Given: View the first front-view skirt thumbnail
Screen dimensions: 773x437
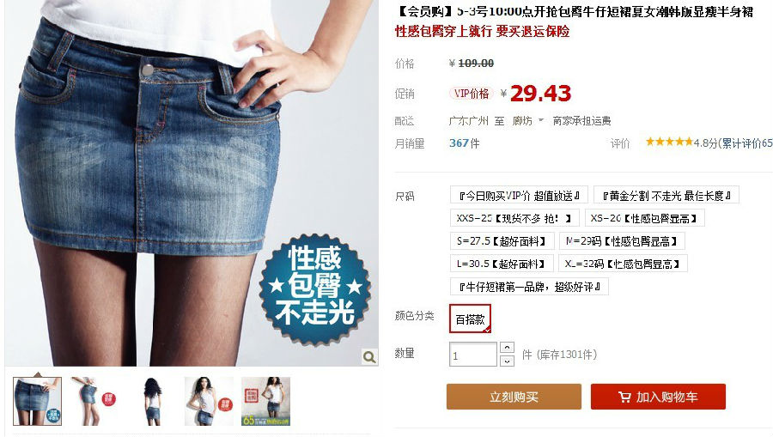Looking at the screenshot, I should coord(38,401).
